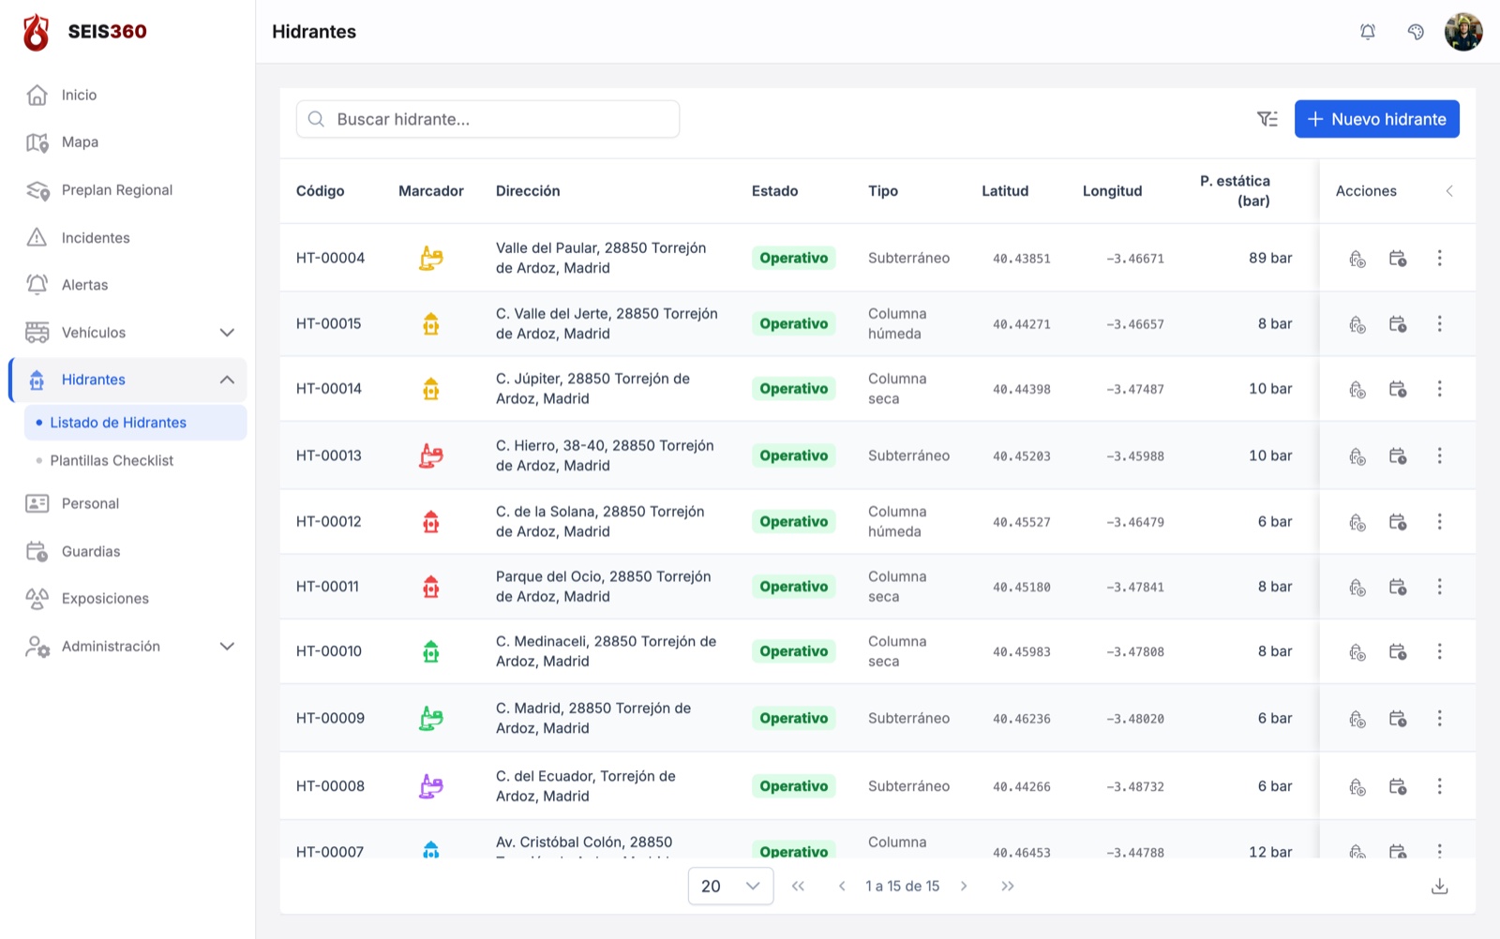Click the red marker icon of HT-00012
1500x939 pixels.
[x=431, y=522]
